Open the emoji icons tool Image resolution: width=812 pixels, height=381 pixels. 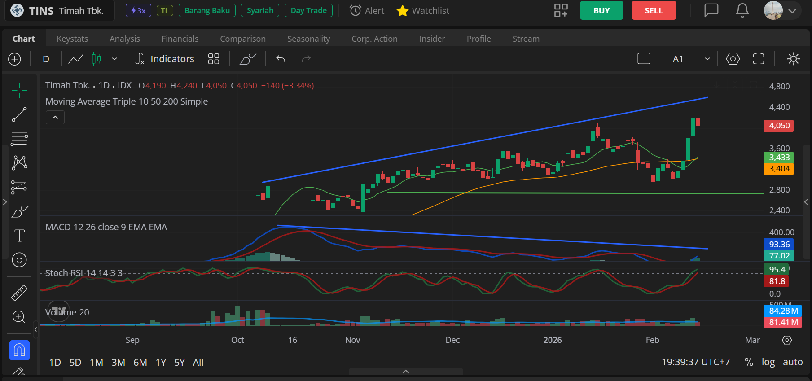(x=19, y=260)
